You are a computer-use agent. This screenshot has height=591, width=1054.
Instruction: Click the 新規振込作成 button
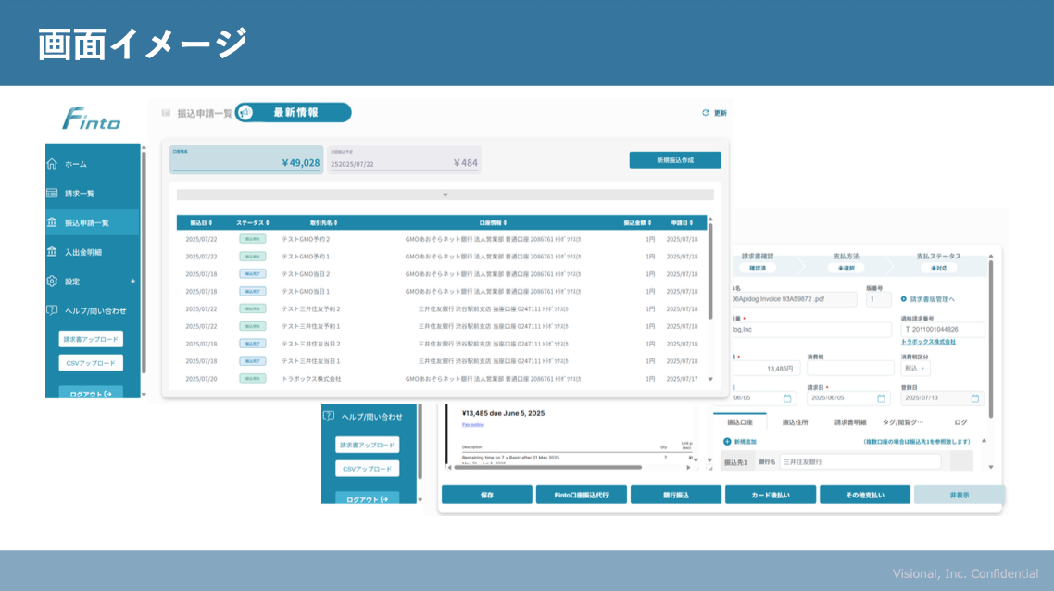tap(676, 159)
